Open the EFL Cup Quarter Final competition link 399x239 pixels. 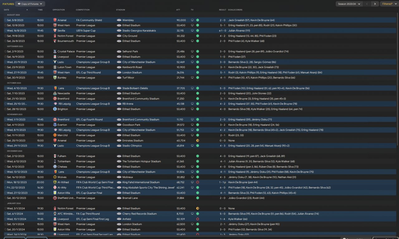pos(89,193)
